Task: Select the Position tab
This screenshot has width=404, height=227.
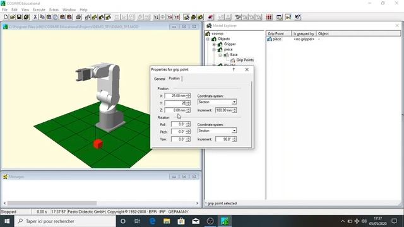Action: click(174, 78)
